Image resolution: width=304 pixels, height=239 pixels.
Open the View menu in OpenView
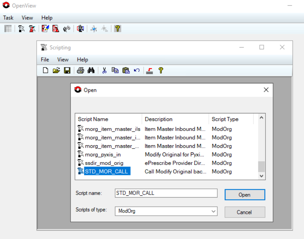[27, 18]
